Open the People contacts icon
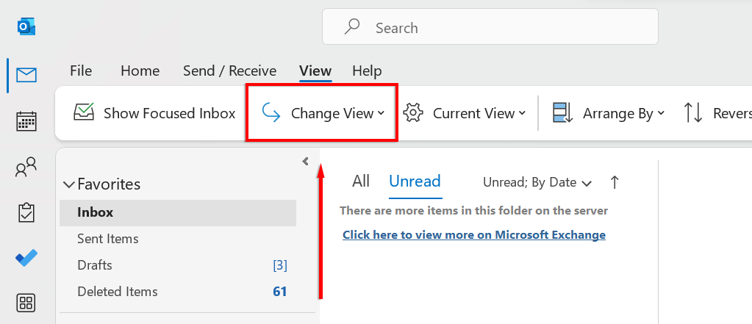 coord(26,168)
